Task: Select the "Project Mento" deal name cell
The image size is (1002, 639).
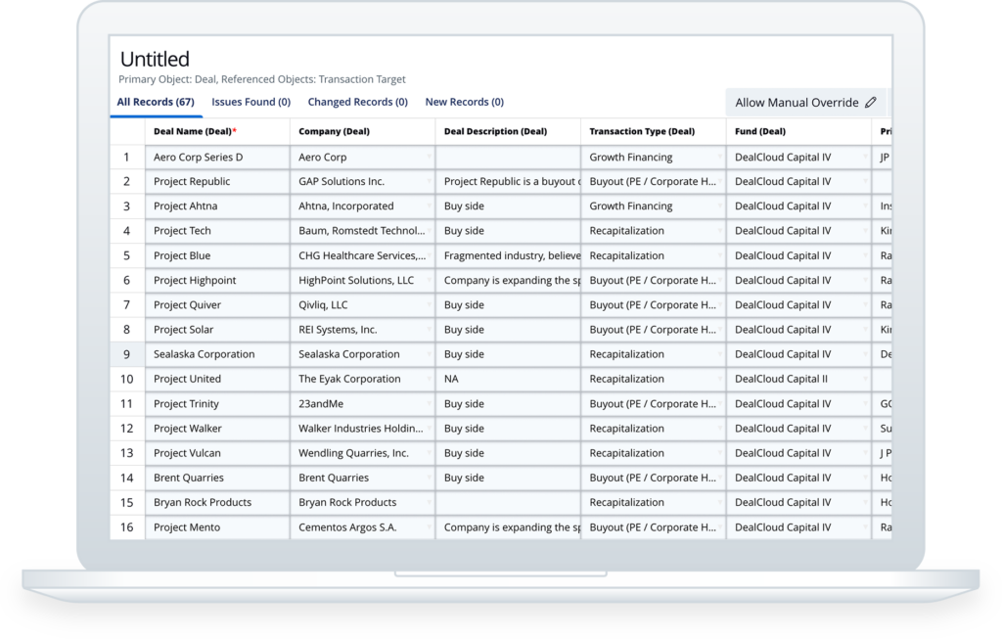Action: 217,527
